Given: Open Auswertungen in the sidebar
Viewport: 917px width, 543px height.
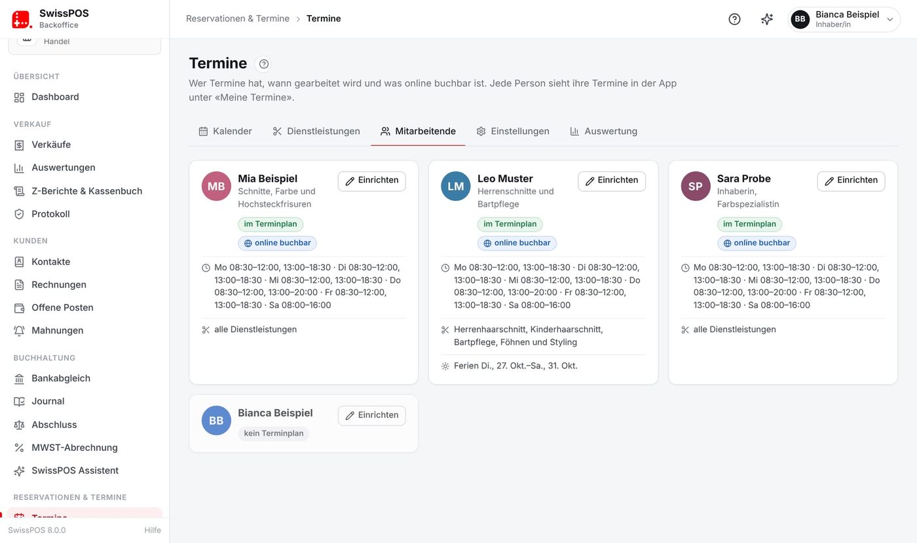Looking at the screenshot, I should [84, 167].
